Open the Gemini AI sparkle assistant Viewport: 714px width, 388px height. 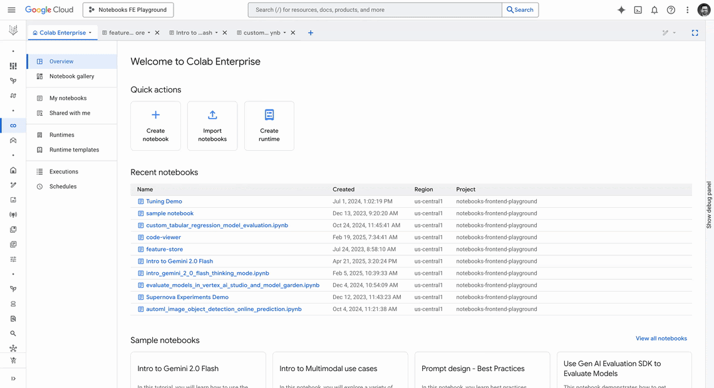621,9
